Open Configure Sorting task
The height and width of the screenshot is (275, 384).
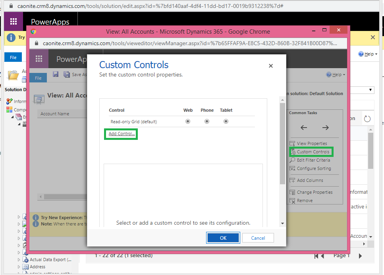(314, 168)
